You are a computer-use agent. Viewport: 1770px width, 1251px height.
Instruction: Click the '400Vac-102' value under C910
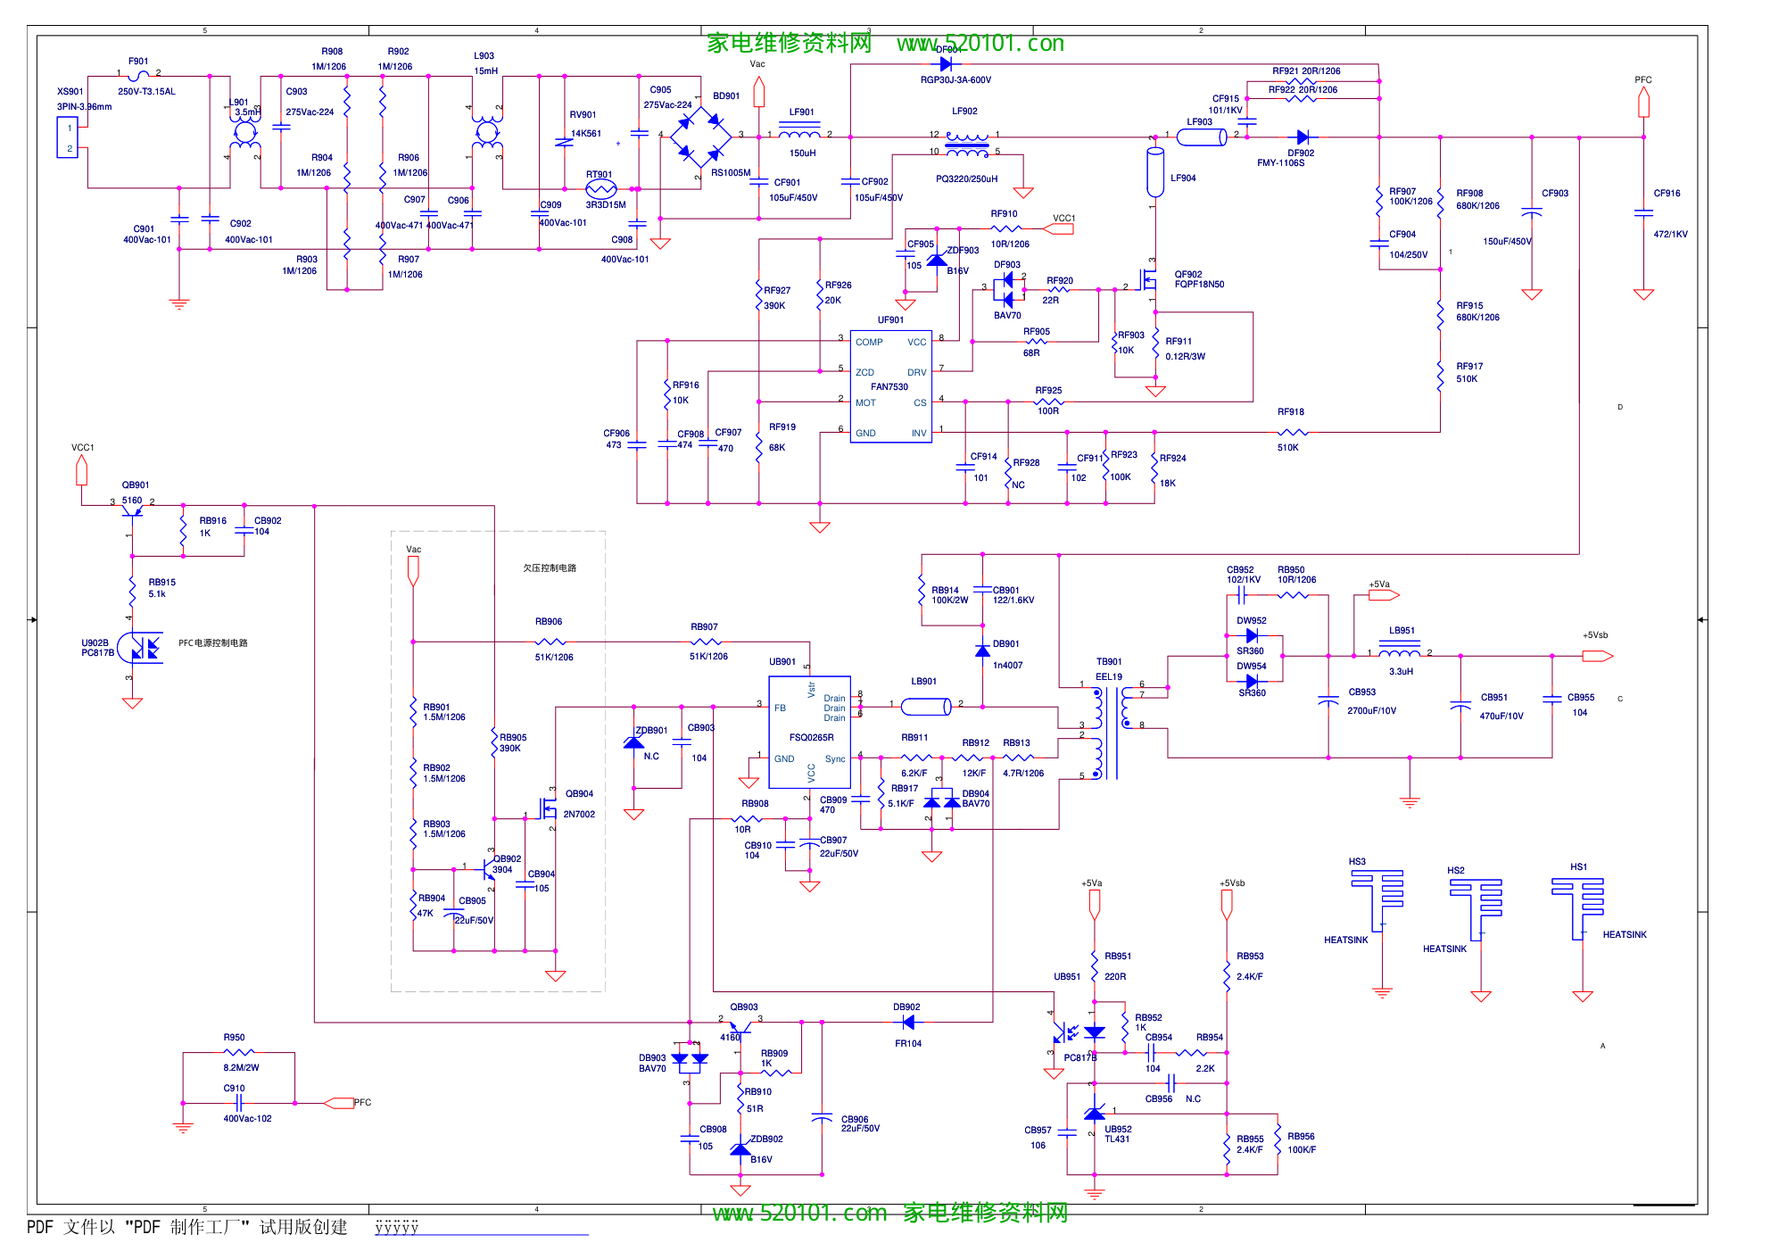(x=247, y=1118)
